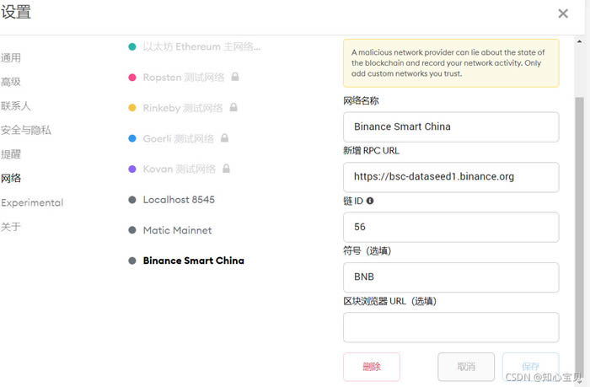Screen dimensions: 590x387
Task: Click the 设置 title text
Action: click(16, 12)
